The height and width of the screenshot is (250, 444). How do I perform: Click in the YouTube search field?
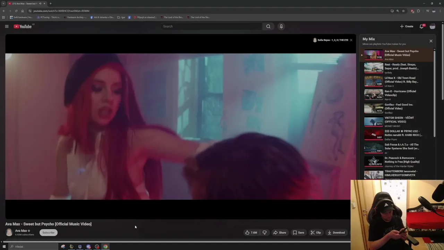212,26
